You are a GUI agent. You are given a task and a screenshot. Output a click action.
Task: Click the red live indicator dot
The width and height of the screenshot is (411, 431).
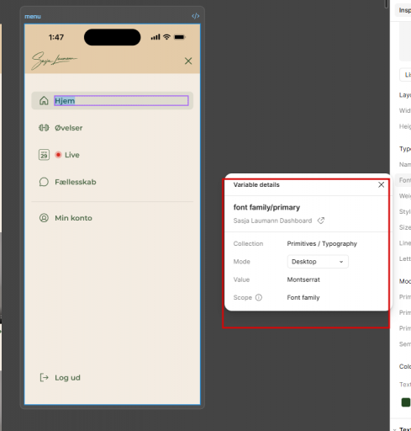58,155
